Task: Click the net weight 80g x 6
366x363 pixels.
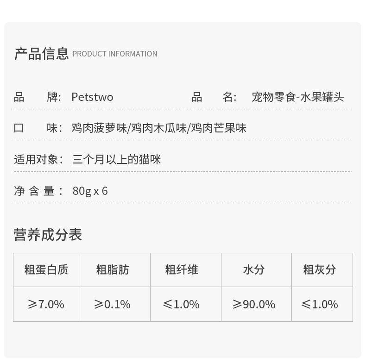Action: pyautogui.click(x=90, y=191)
